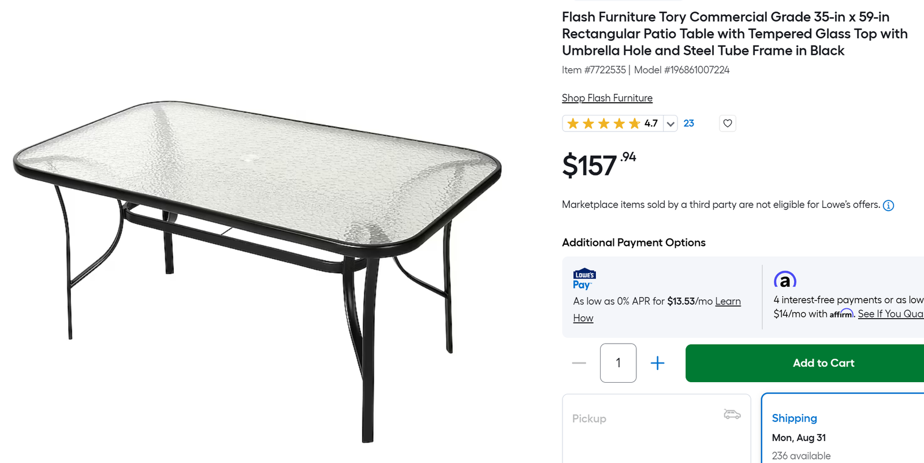Open Shop Flash Furniture link

(x=607, y=98)
